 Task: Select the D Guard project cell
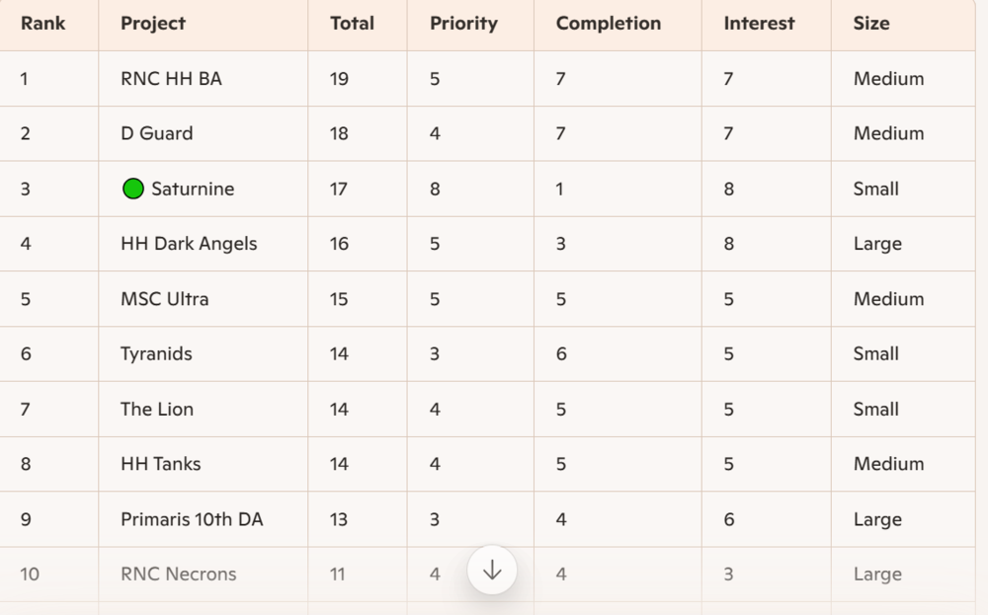156,133
